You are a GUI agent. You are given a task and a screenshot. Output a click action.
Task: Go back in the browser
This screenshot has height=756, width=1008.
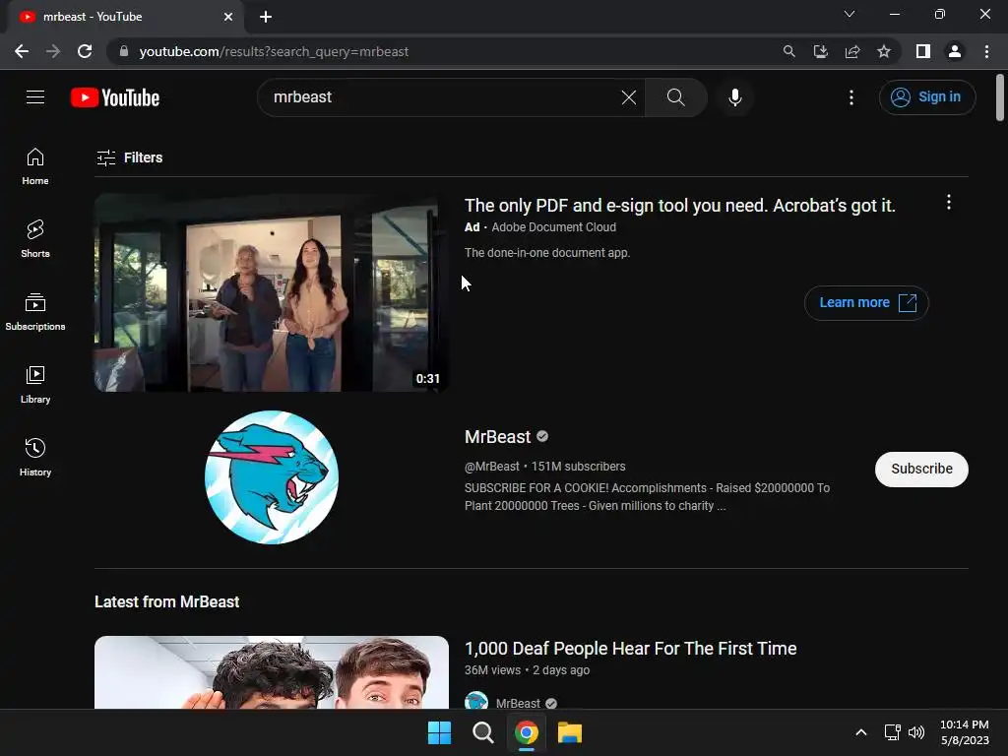22,51
